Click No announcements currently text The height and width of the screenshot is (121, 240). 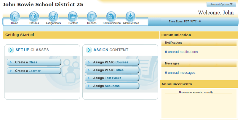pyautogui.click(x=196, y=92)
